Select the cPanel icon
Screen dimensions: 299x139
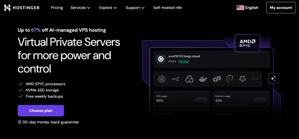point(217,79)
